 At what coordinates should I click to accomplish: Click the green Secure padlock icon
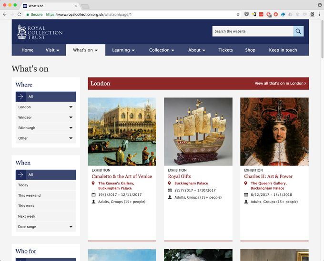28,14
